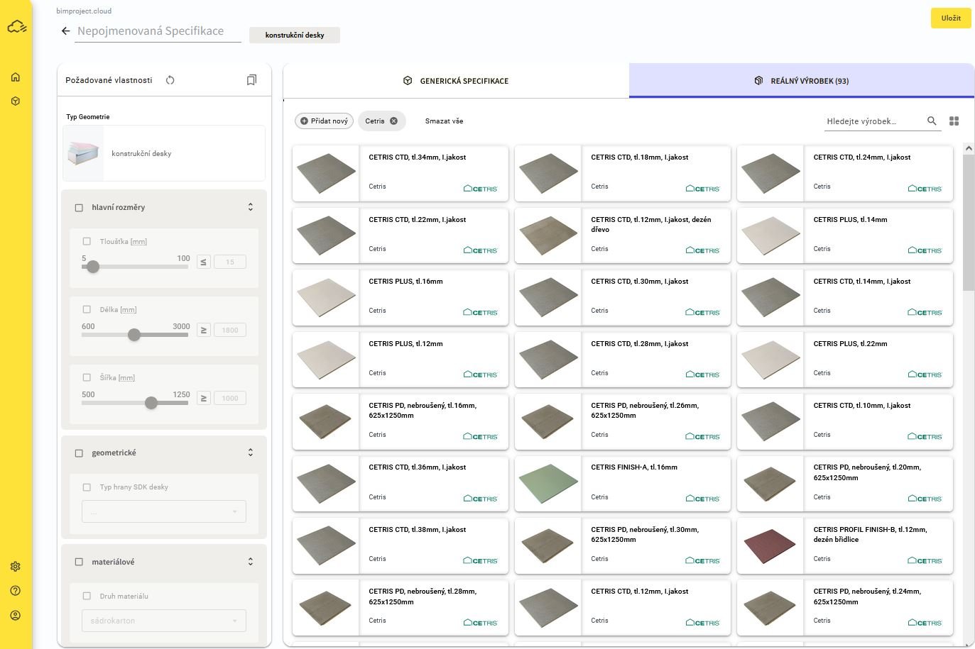975x649 pixels.
Task: Enable the Šířka checkbox
Action: (x=87, y=378)
